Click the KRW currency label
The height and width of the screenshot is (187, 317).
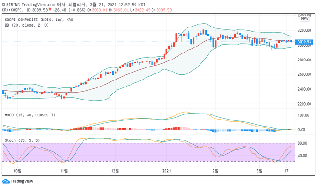[x=304, y=18]
